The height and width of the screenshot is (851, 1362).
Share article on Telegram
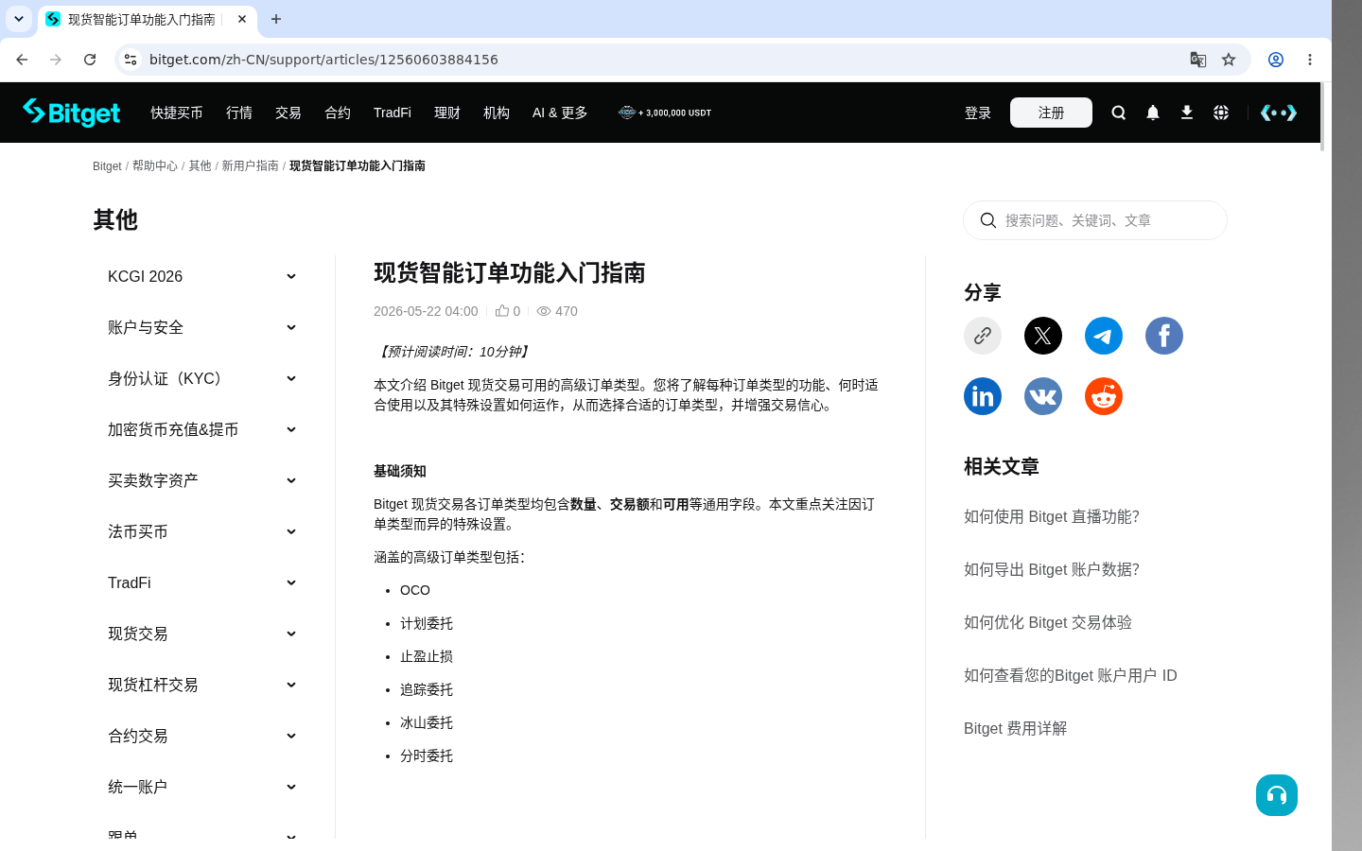[1104, 336]
